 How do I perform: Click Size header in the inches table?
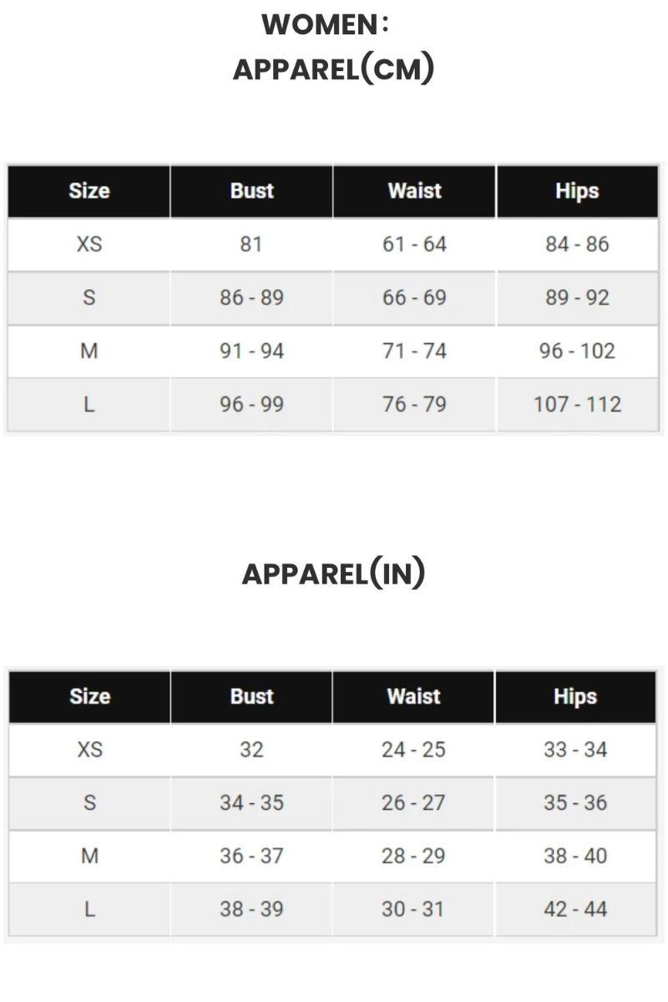pyautogui.click(x=89, y=696)
